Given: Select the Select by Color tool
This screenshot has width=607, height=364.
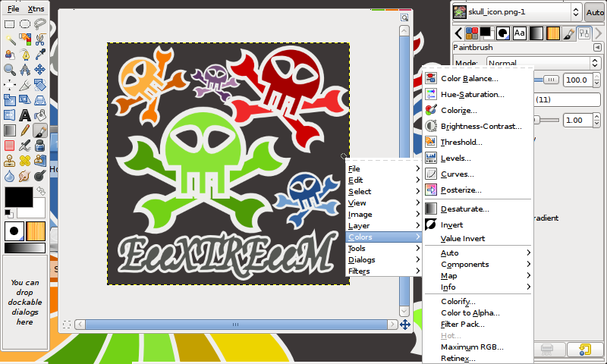Looking at the screenshot, I should point(25,39).
